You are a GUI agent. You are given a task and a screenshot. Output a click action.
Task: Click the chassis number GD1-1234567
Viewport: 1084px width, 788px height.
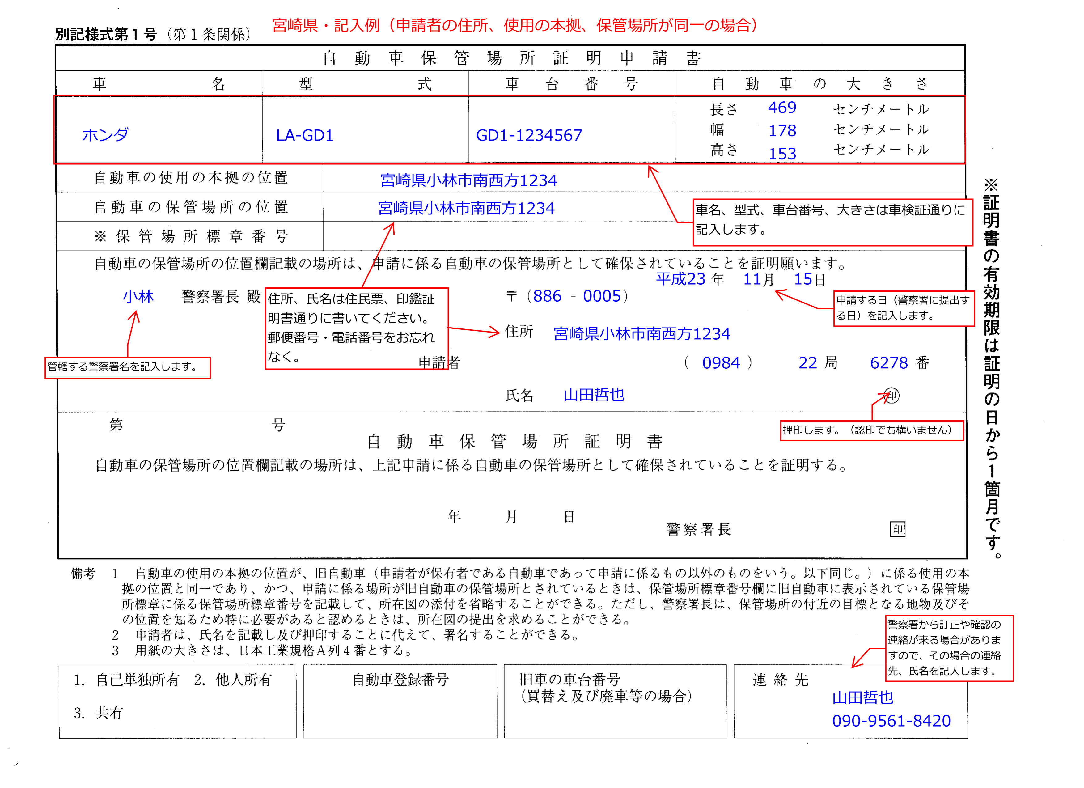coord(529,136)
